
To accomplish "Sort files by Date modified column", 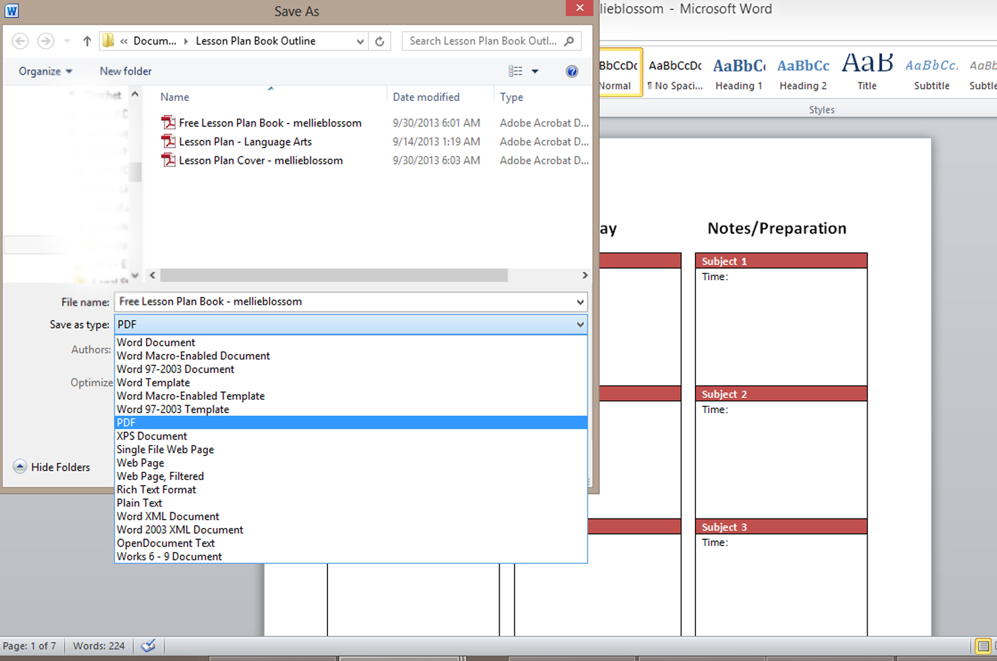I will 426,97.
